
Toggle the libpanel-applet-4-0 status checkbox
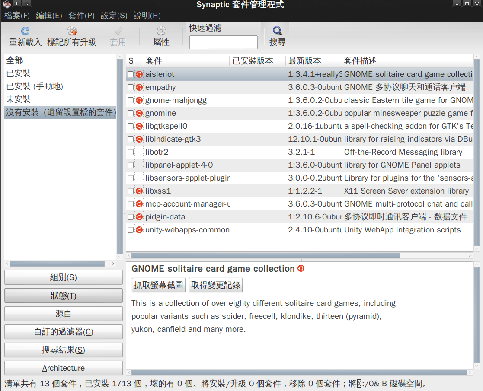pos(131,165)
